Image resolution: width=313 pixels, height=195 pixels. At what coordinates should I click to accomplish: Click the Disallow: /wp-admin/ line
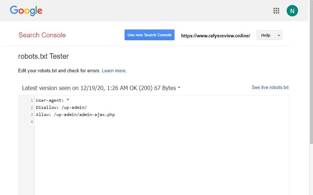point(61,107)
